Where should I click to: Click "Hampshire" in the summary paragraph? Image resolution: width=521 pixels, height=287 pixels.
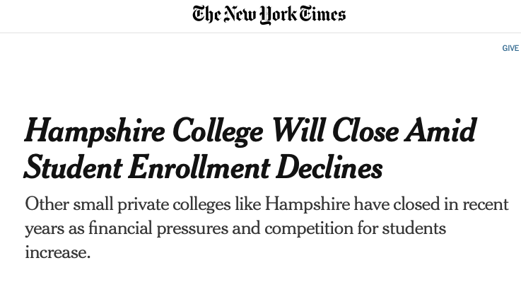tap(307, 204)
